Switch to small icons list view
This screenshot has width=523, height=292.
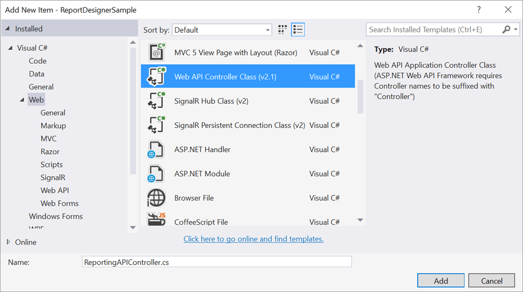[x=298, y=30]
